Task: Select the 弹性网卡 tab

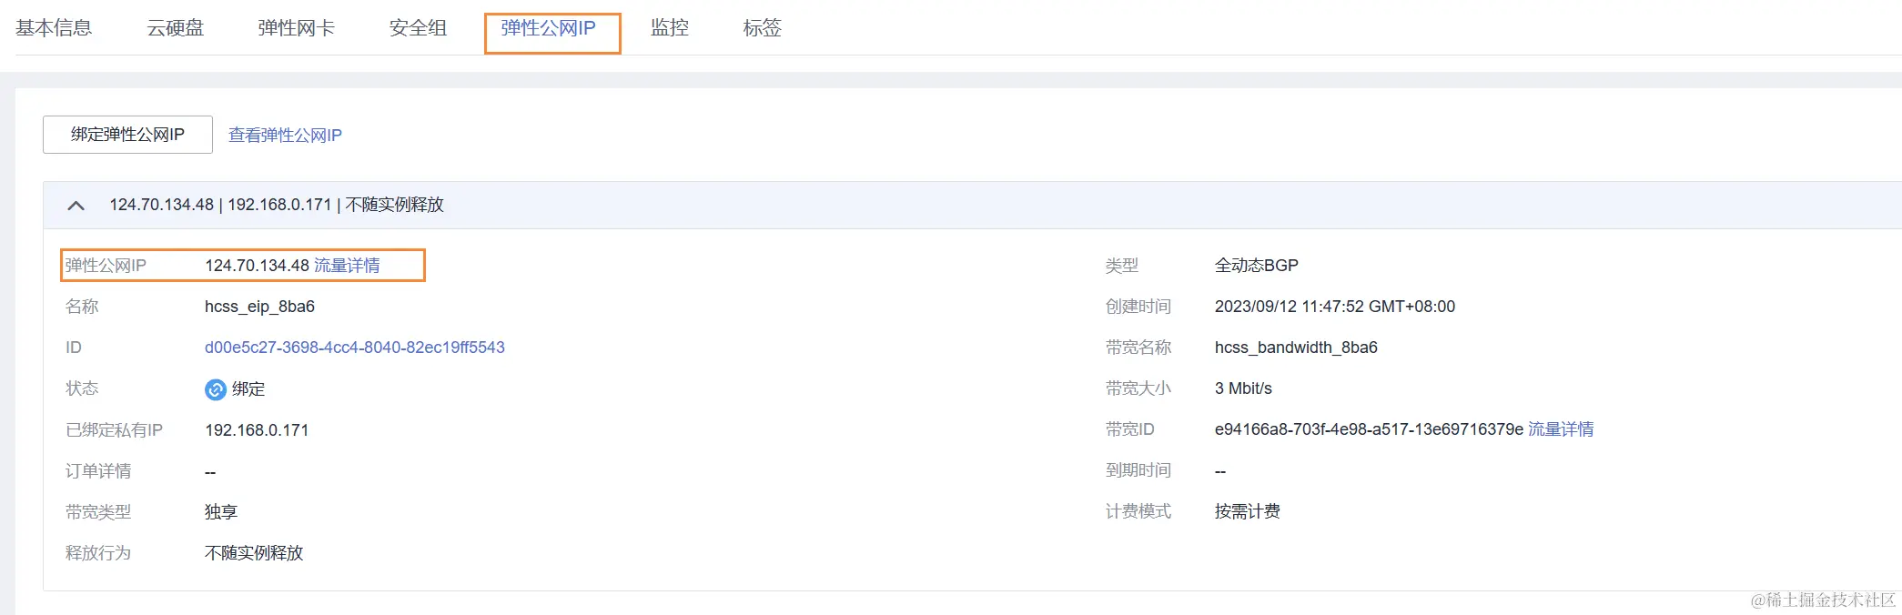Action: click(x=297, y=28)
